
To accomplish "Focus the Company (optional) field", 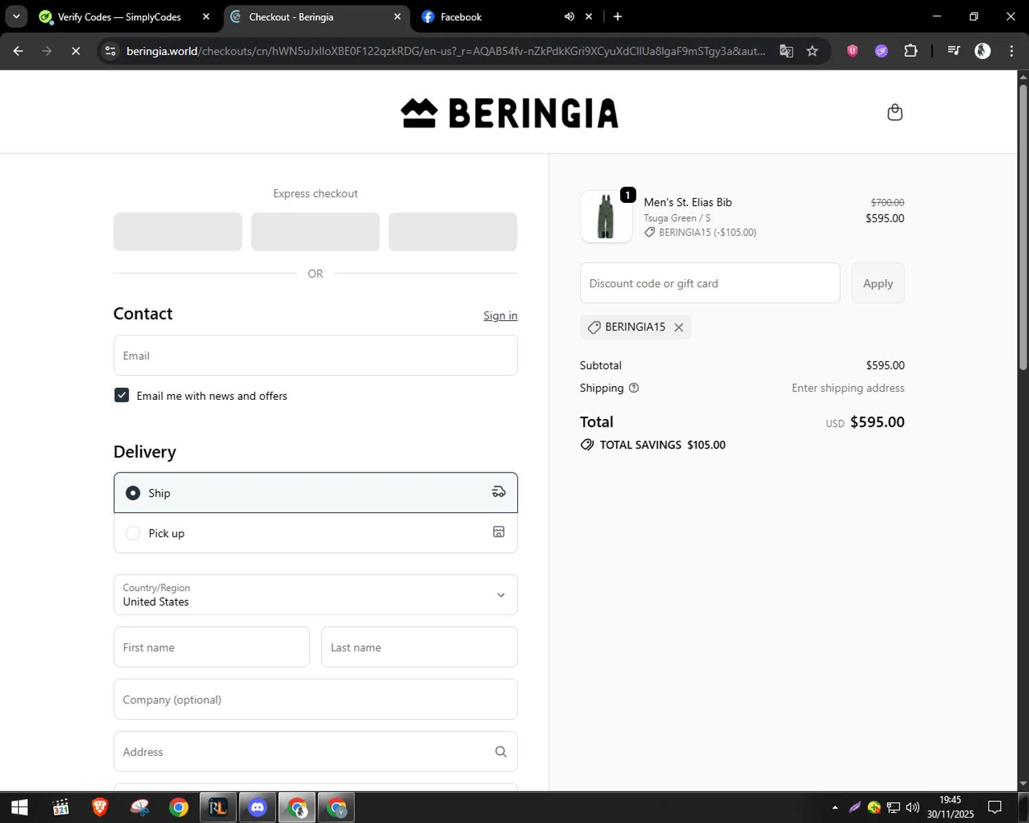I will (x=316, y=700).
